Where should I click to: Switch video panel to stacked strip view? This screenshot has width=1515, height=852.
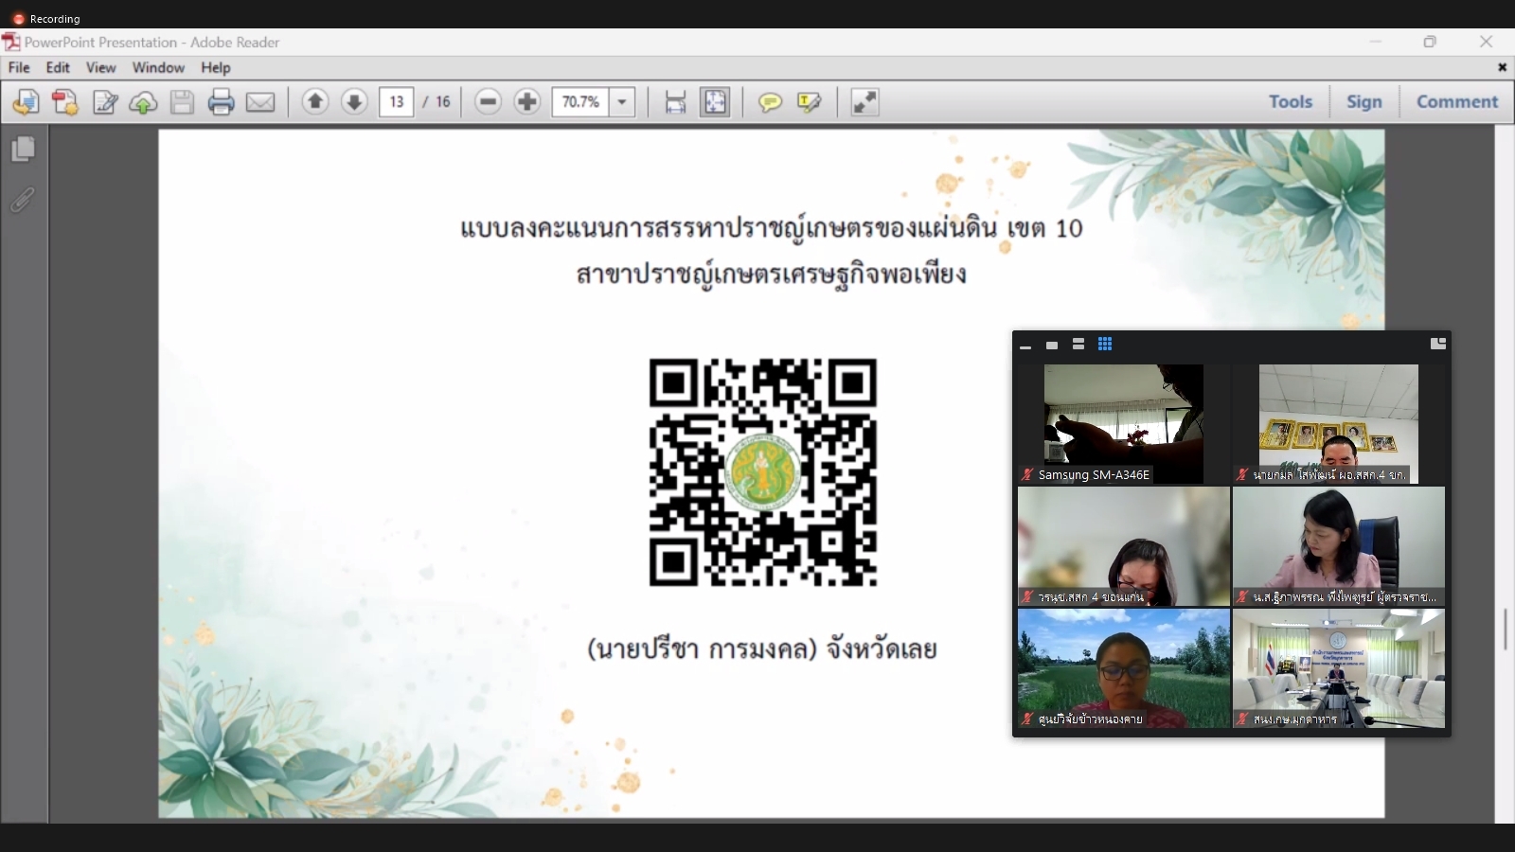pyautogui.click(x=1078, y=344)
